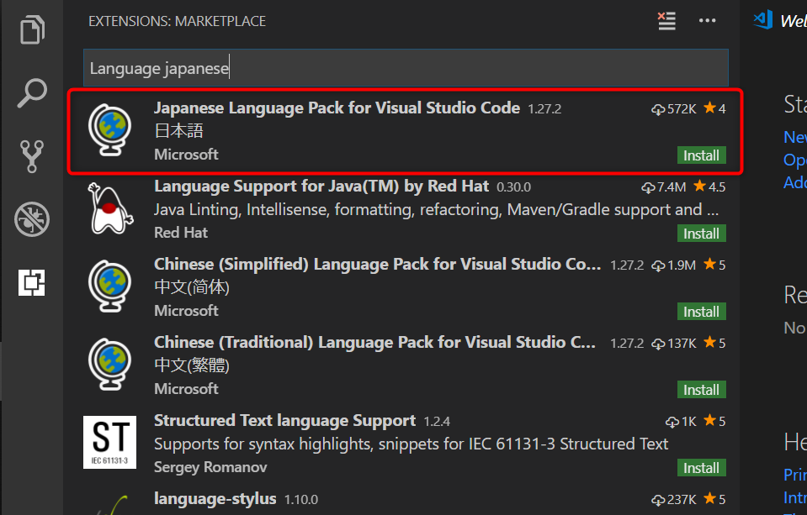This screenshot has height=515, width=807.
Task: Click the Java extension 4.5 star rating
Action: point(709,187)
